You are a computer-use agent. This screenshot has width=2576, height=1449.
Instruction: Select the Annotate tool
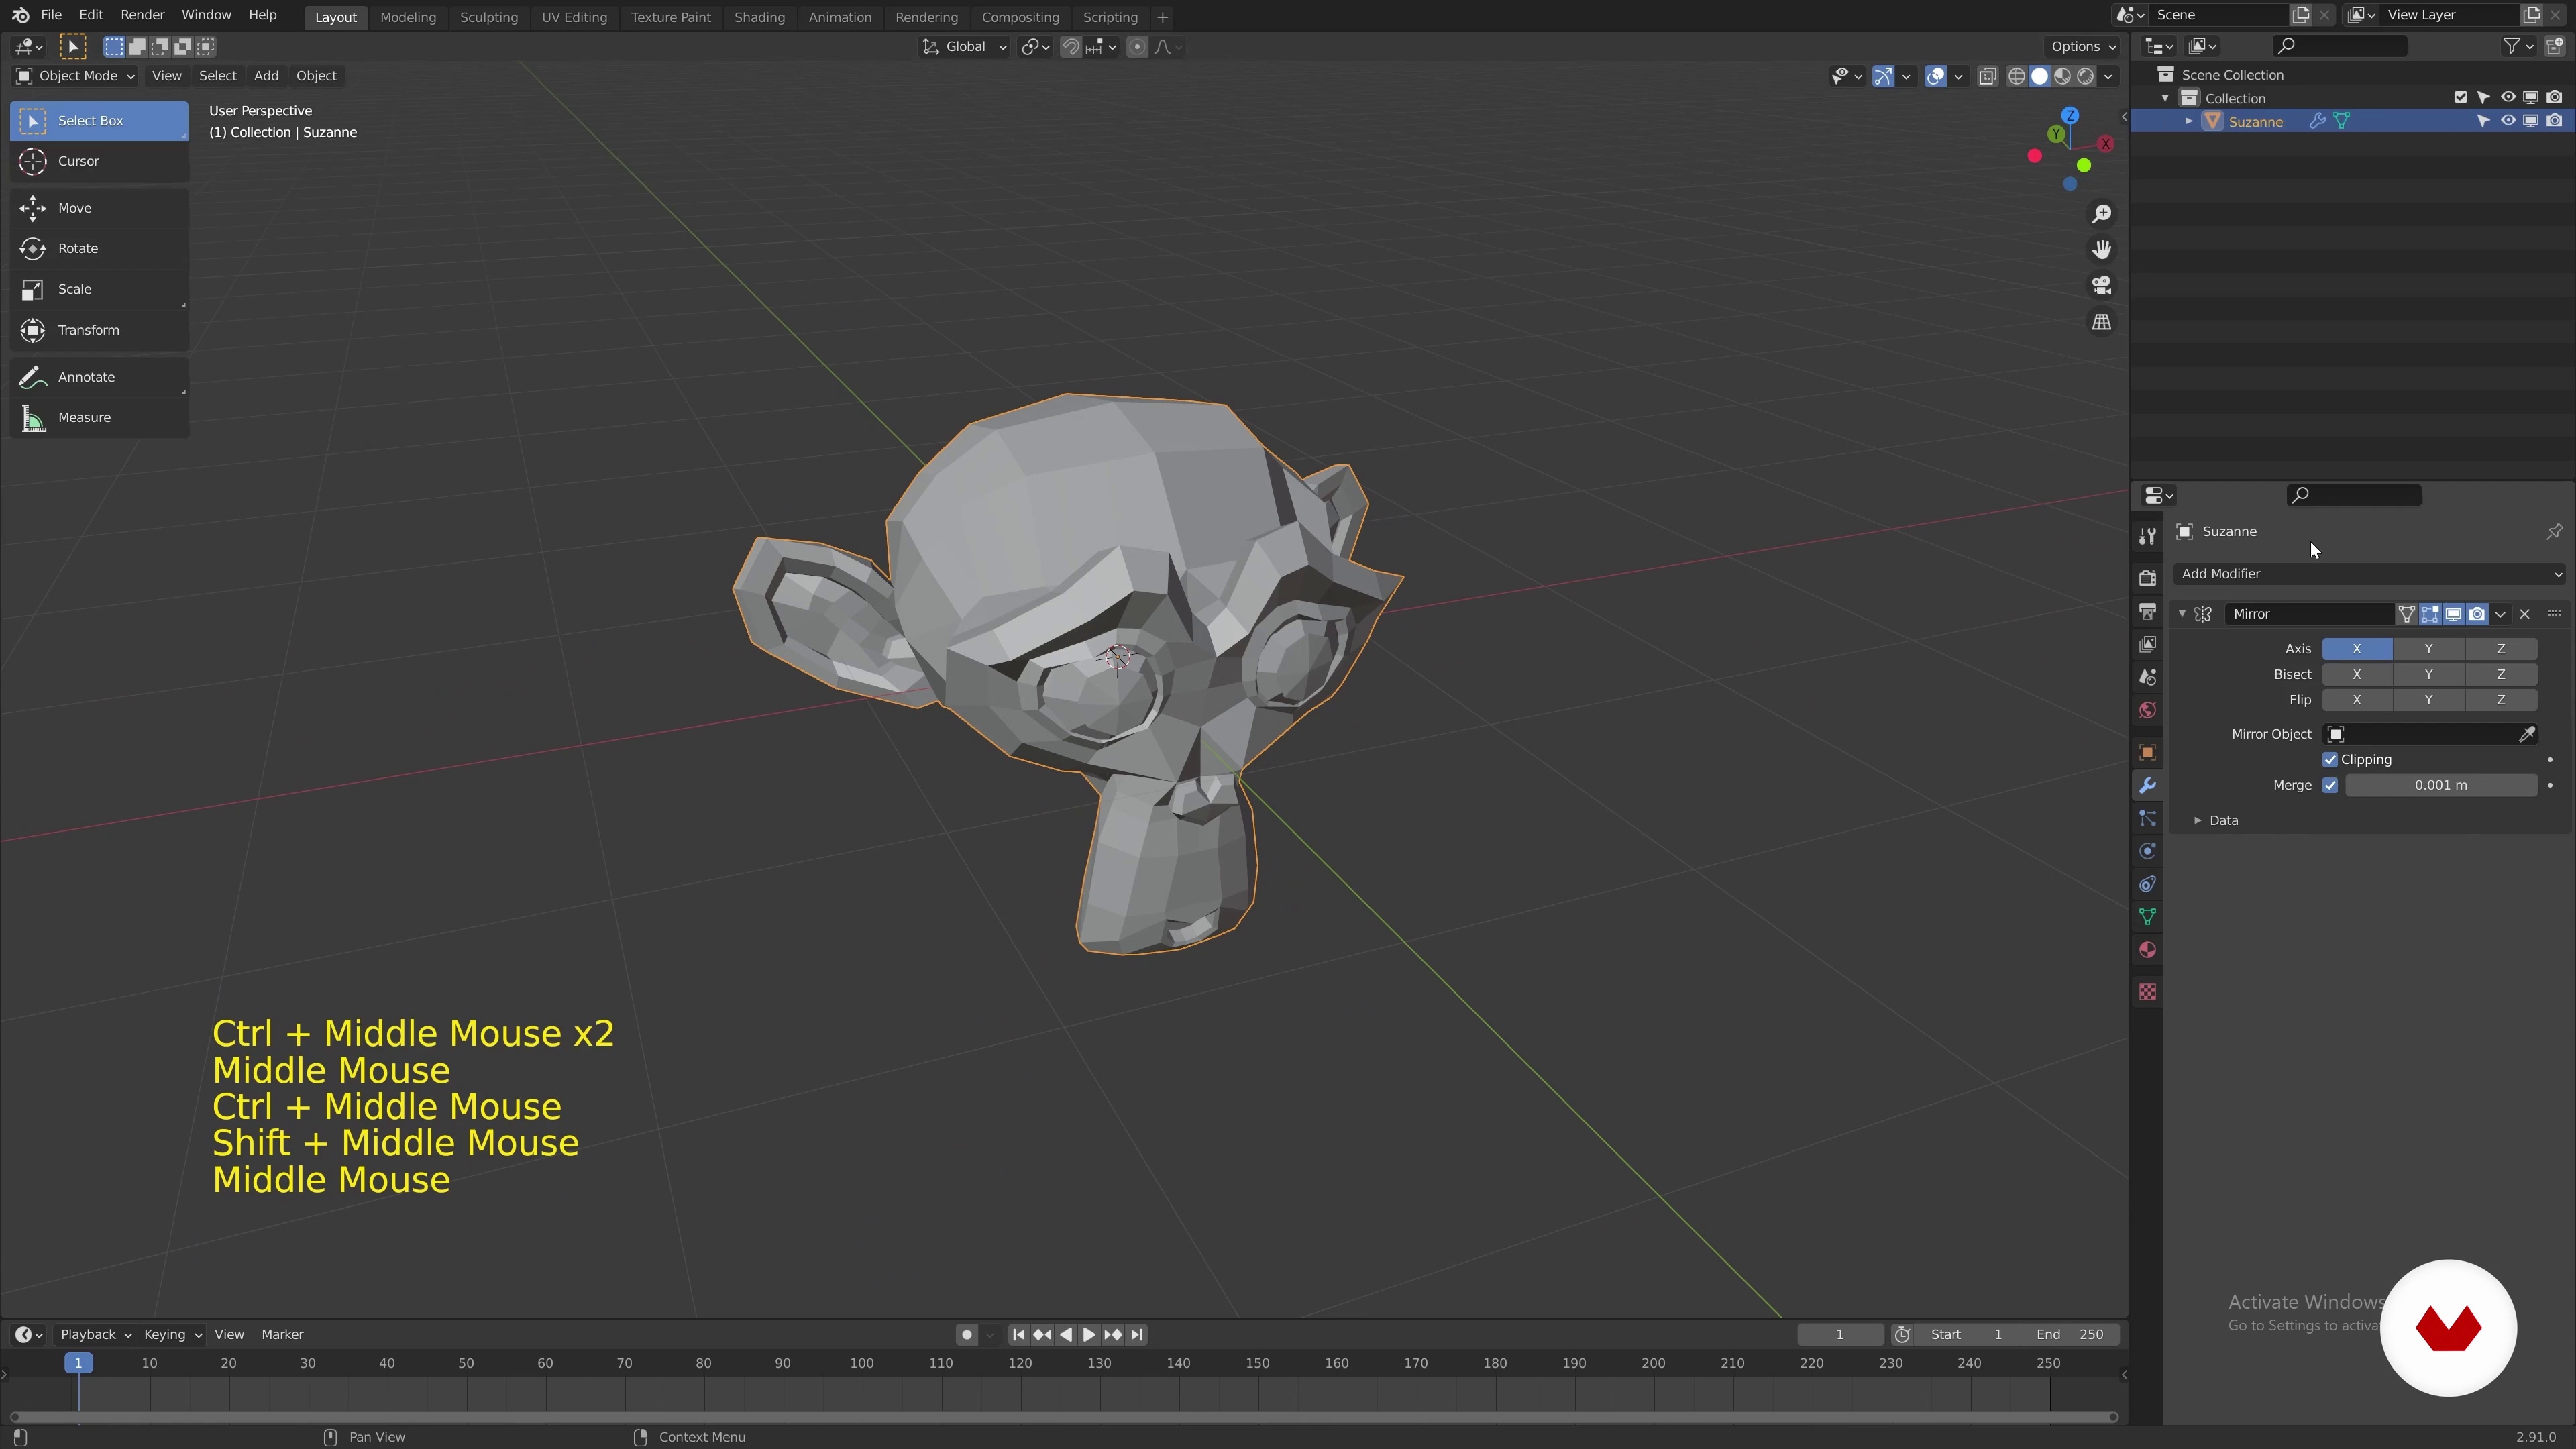point(99,377)
